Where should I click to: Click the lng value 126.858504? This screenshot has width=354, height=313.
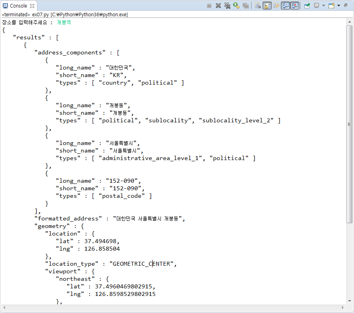point(102,249)
